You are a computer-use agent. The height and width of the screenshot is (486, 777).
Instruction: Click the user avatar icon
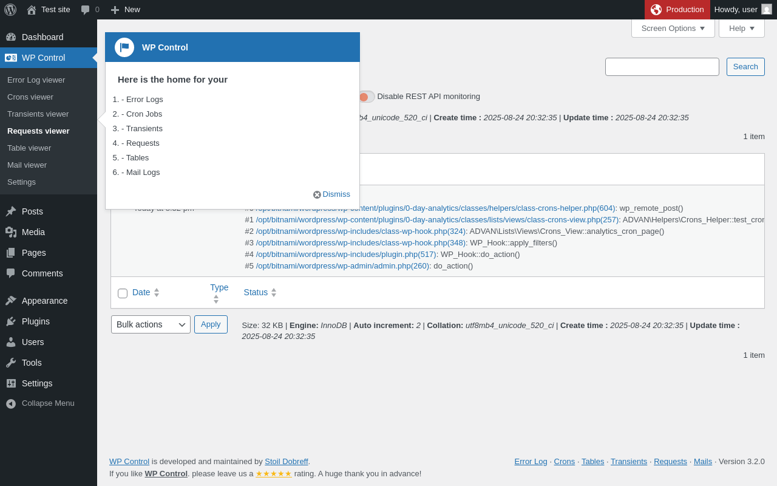point(767,9)
